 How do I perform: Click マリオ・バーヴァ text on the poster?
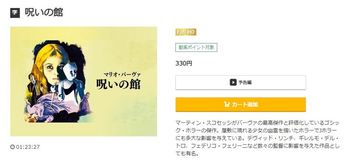click(122, 74)
